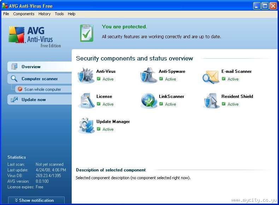Select the Anti-Spyware component label
This screenshot has height=205, width=279.
(x=172, y=71)
